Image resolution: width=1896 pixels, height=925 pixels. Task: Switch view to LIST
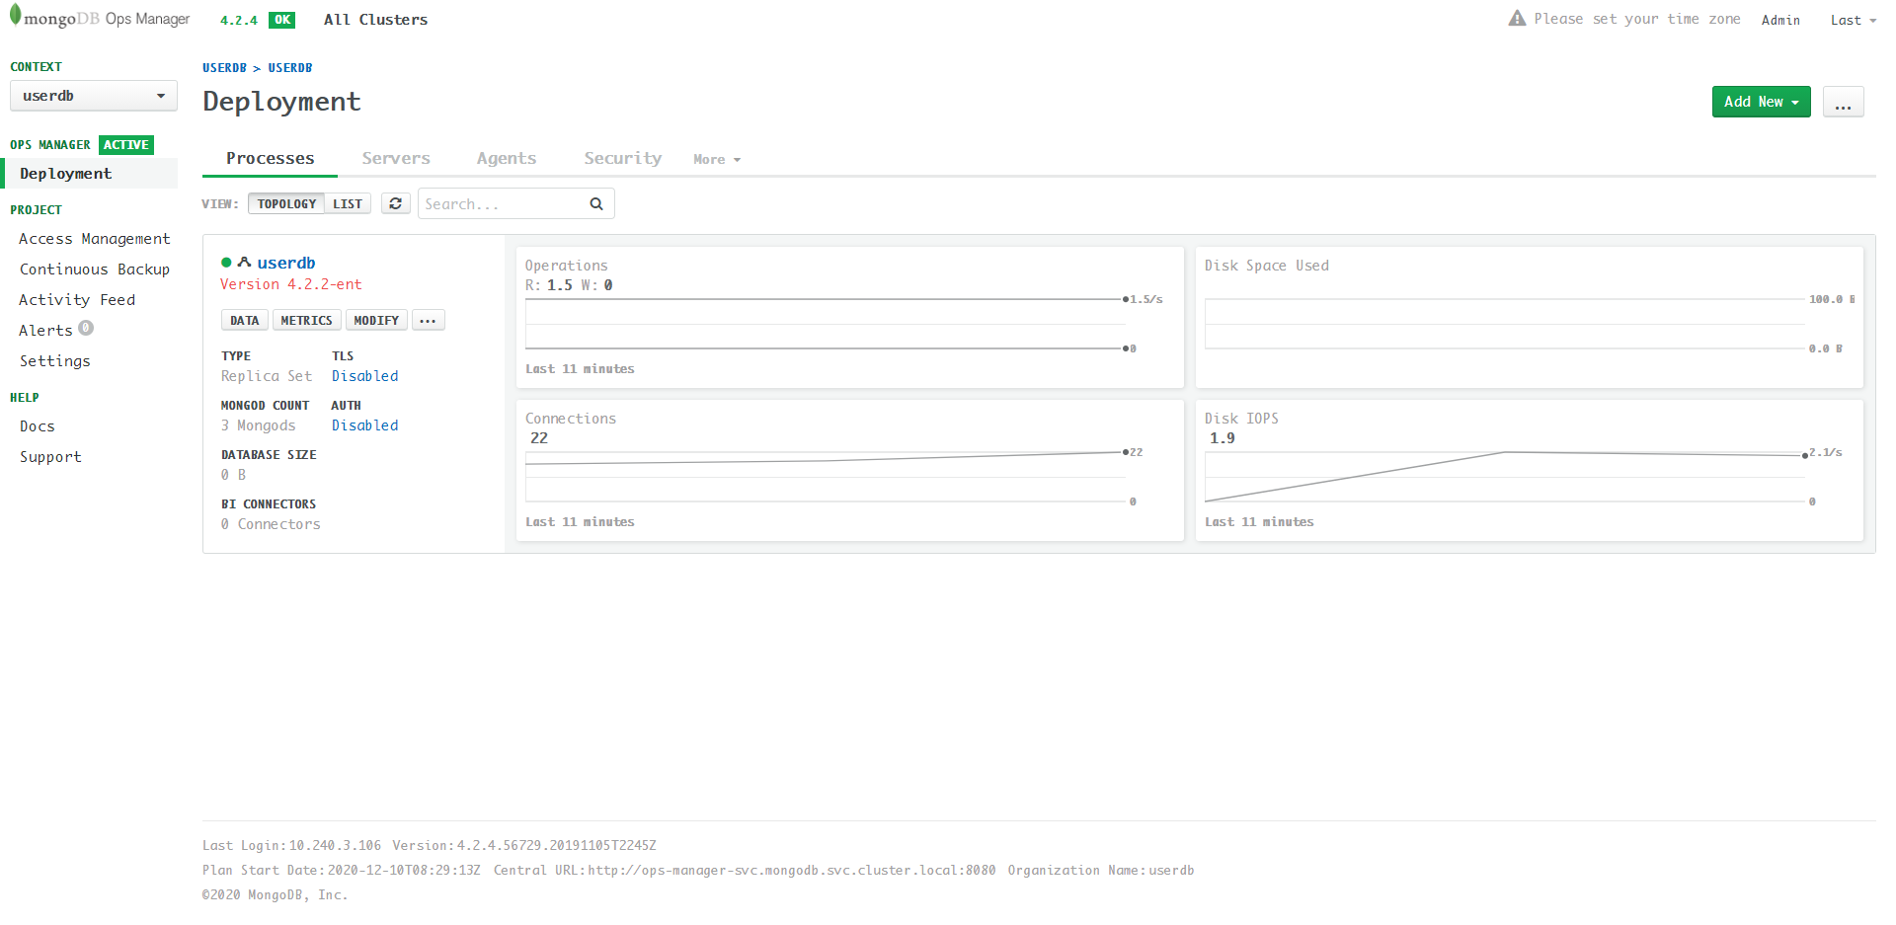348,203
